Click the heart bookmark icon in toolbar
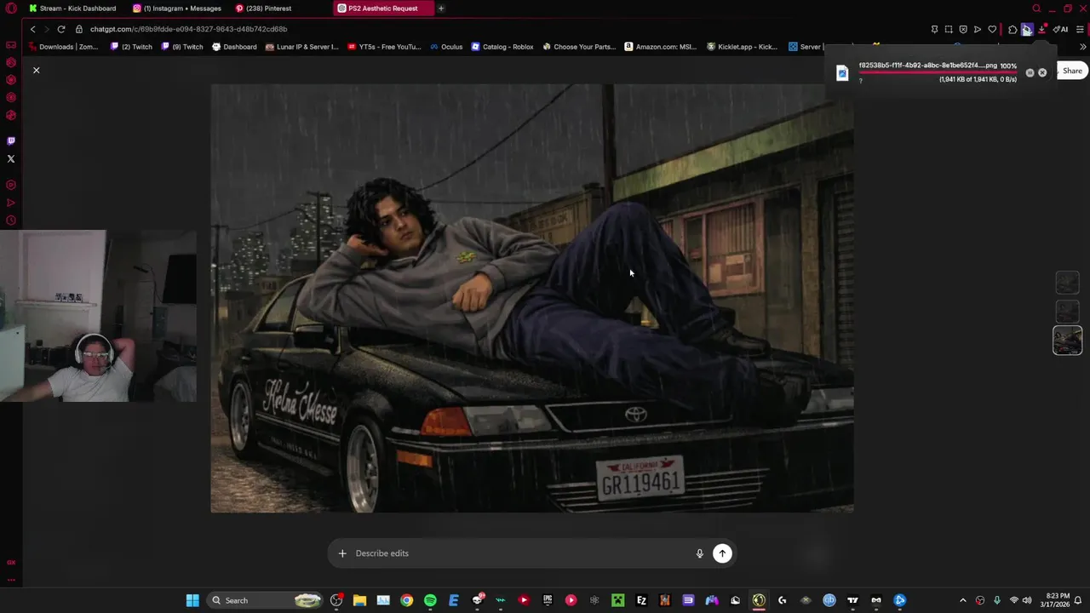 (x=992, y=29)
